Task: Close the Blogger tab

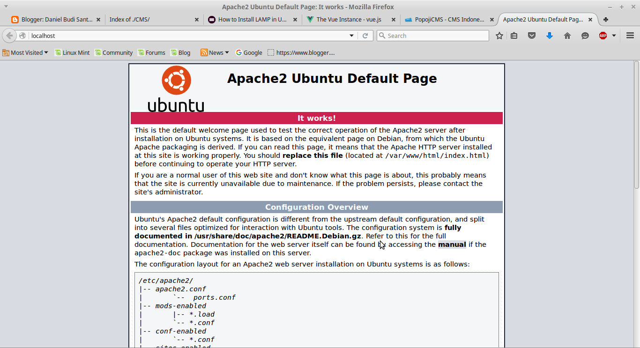Action: point(98,20)
